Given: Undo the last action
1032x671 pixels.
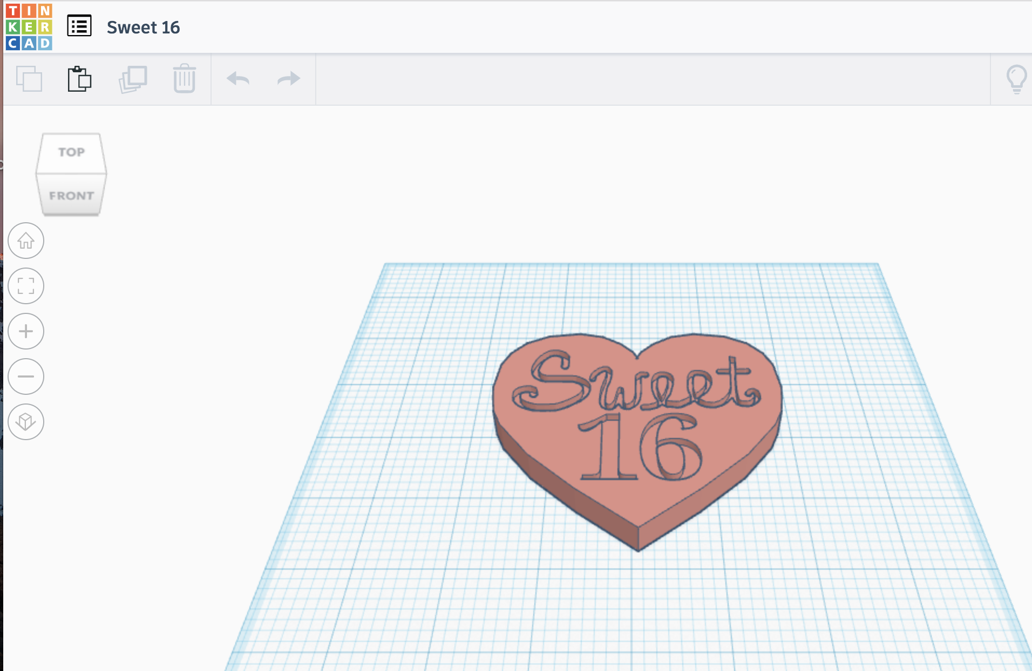Looking at the screenshot, I should (x=238, y=79).
